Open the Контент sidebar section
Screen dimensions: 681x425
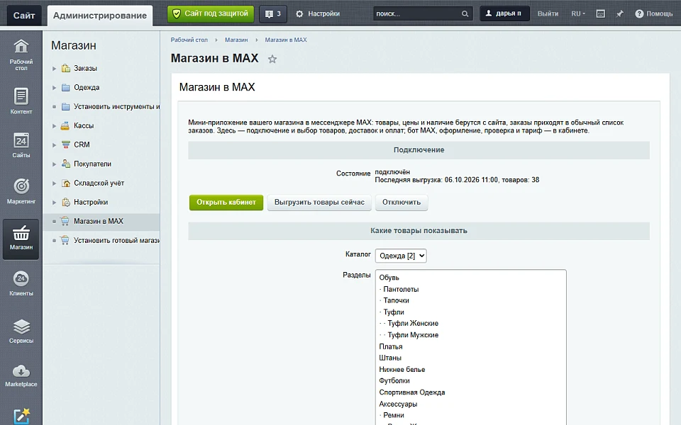tap(21, 101)
